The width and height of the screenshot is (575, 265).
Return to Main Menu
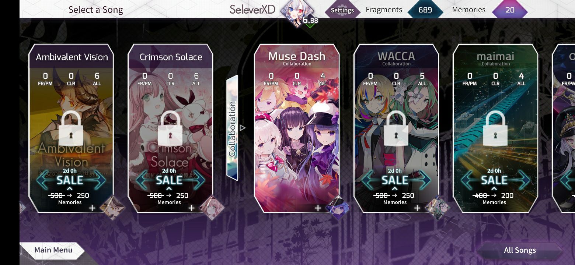53,250
